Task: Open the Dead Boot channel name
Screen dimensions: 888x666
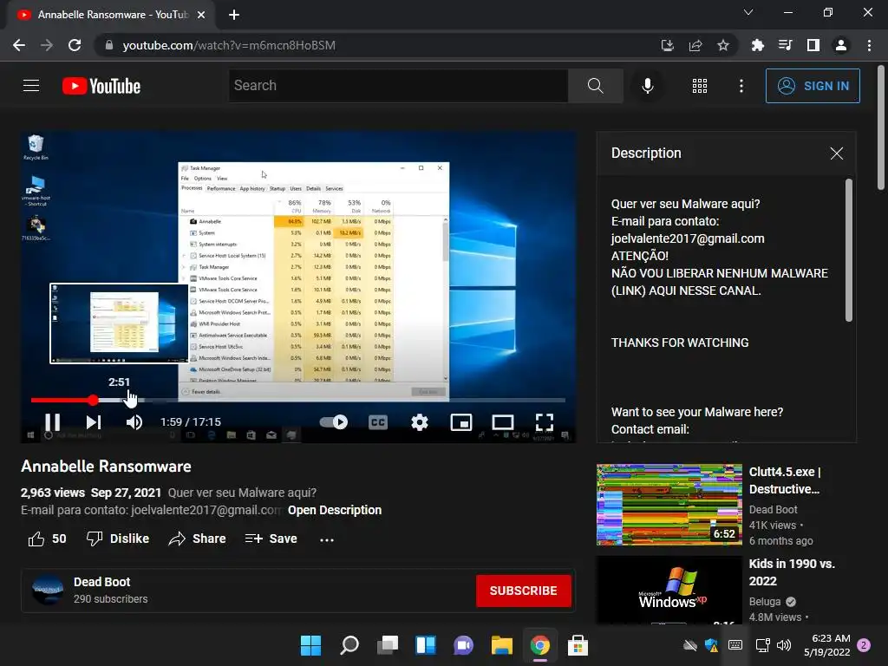Action: click(102, 582)
